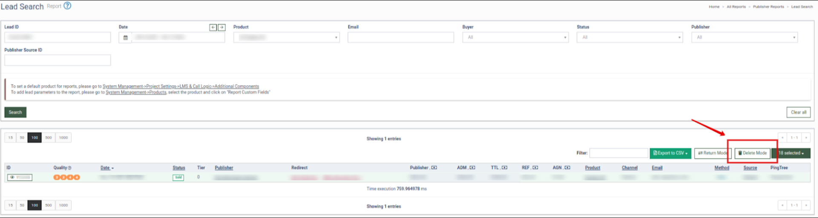Open the Product dropdown
Image resolution: width=818 pixels, height=218 pixels.
pyautogui.click(x=286, y=37)
